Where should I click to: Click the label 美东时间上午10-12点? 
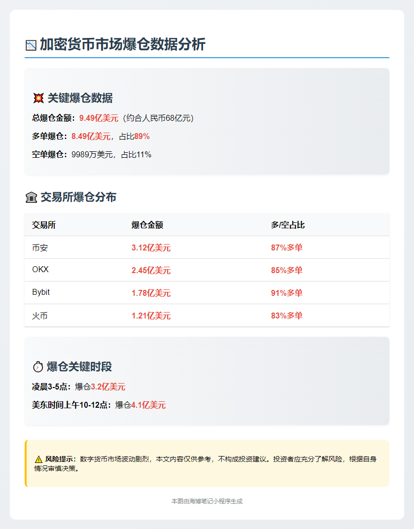tap(70, 405)
